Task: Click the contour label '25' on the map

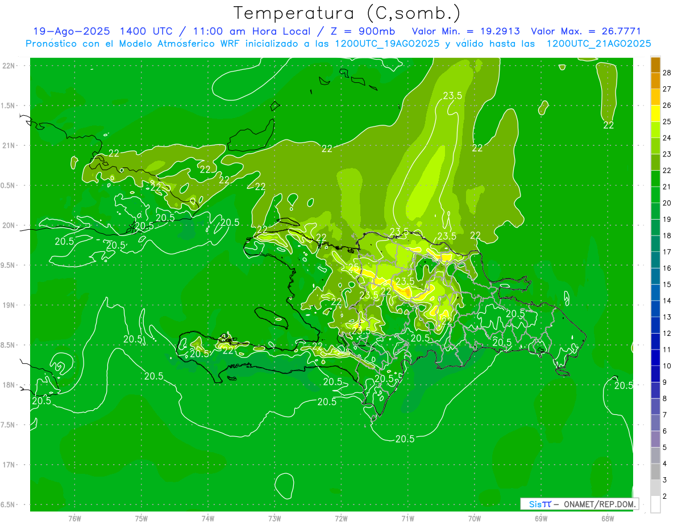Action: 354,268
